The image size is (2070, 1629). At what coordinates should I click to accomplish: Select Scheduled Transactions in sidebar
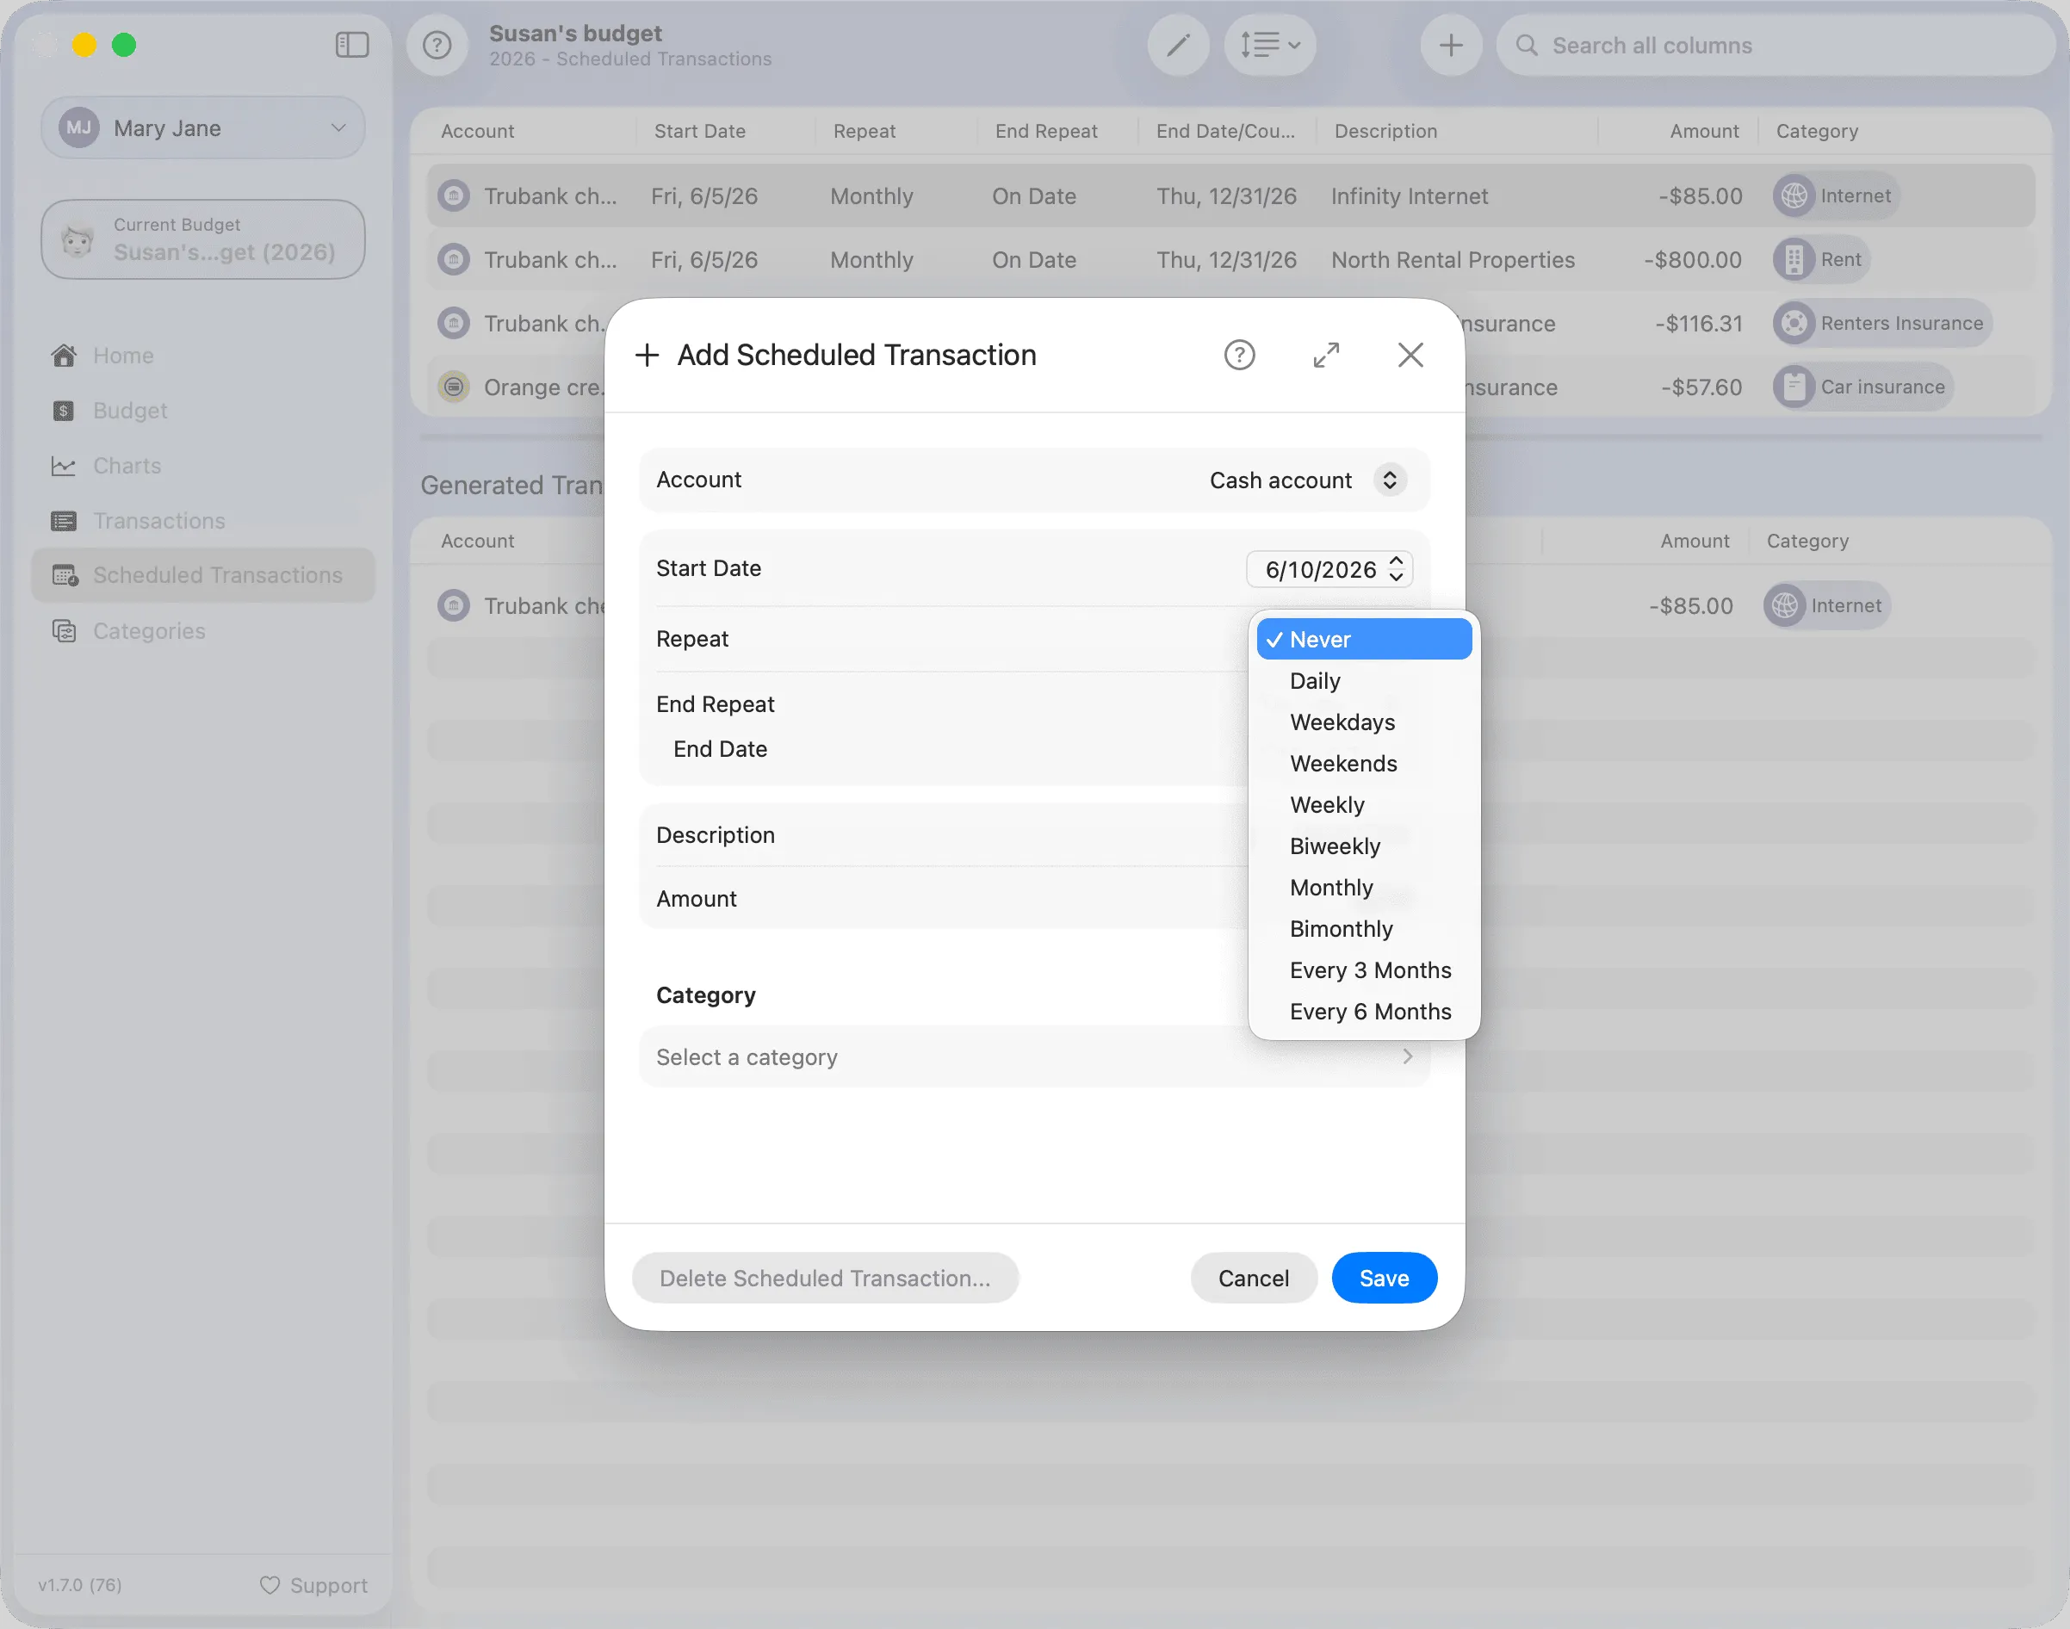pyautogui.click(x=203, y=575)
